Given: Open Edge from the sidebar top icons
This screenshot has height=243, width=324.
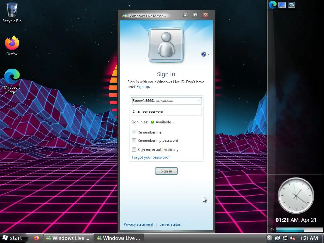Looking at the screenshot, I should click(272, 5).
